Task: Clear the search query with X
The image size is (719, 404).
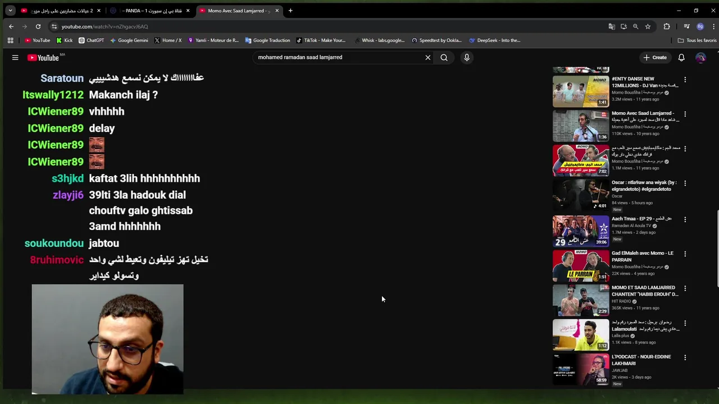Action: 427,57
